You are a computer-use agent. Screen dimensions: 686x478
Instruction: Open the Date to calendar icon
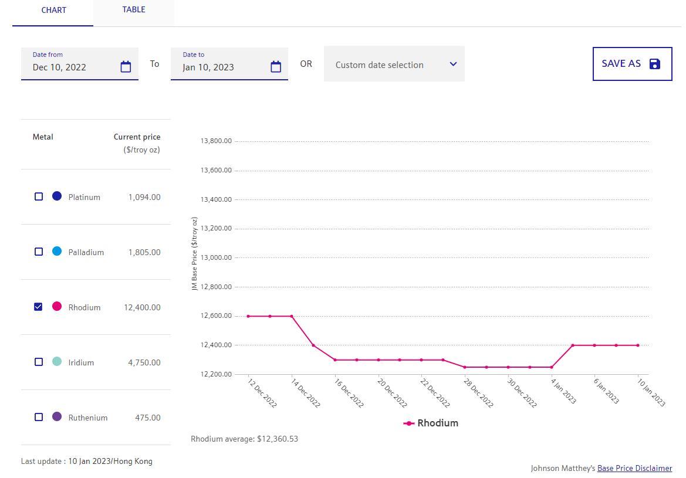tap(276, 67)
